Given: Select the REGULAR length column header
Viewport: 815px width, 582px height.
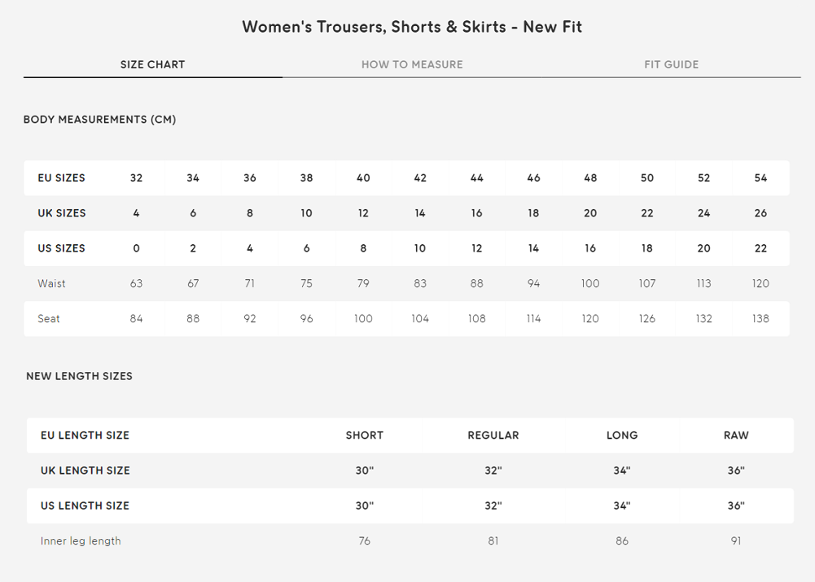Looking at the screenshot, I should pos(493,435).
